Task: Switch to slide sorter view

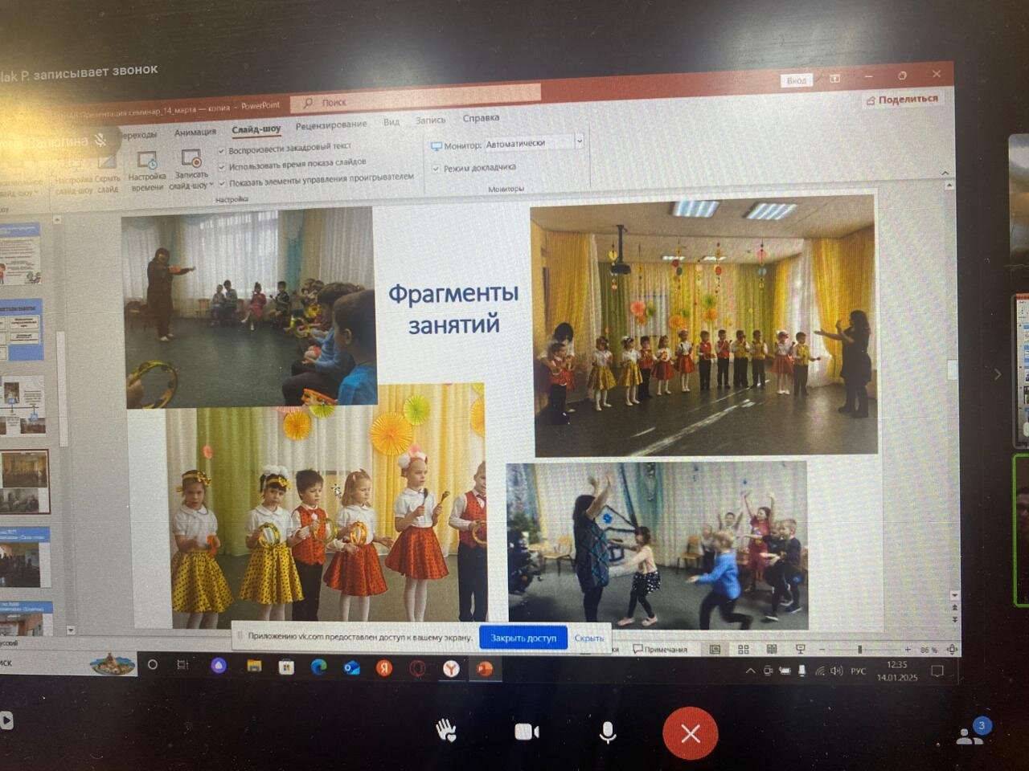Action: (744, 649)
